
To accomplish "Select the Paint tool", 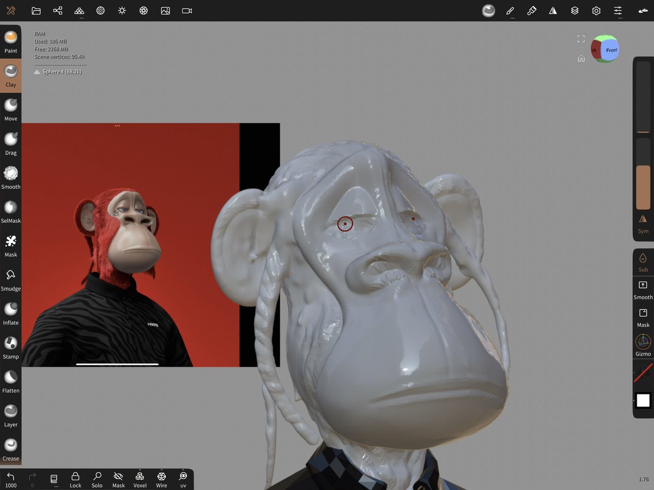I will (11, 42).
